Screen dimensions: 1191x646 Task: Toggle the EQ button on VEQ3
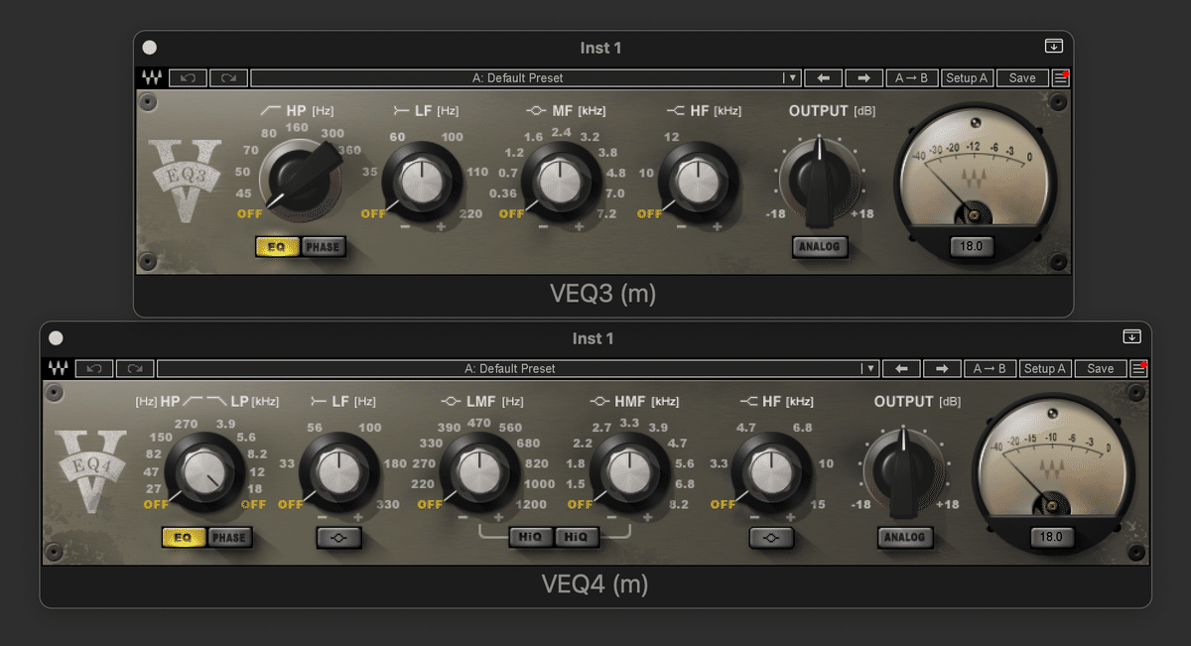276,247
